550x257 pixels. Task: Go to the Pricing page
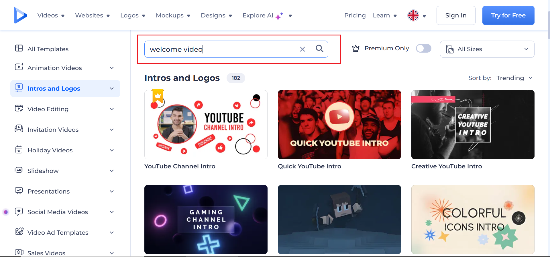pos(355,15)
